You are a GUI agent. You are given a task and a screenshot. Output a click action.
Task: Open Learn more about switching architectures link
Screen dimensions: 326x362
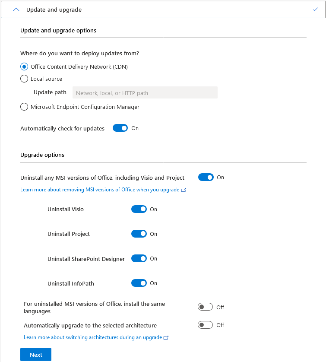tap(93, 337)
